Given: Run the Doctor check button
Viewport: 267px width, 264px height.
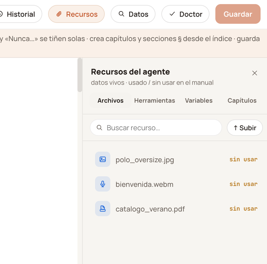Looking at the screenshot, I should [185, 14].
